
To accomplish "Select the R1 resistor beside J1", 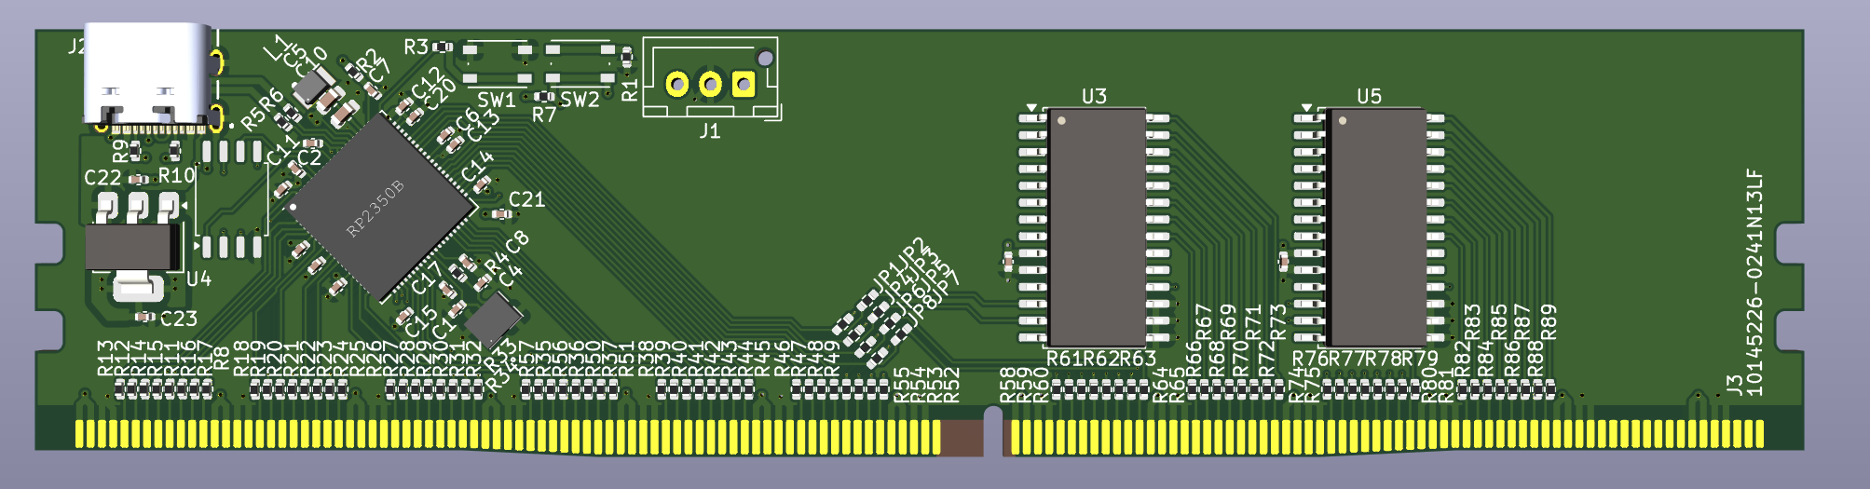I will click(626, 60).
